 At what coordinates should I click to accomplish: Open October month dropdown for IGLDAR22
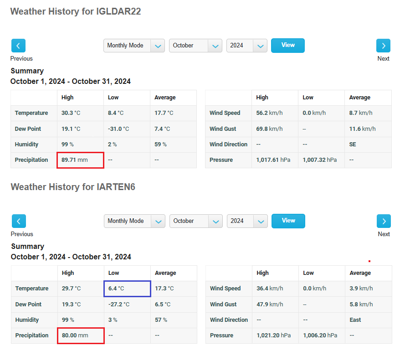tap(195, 46)
